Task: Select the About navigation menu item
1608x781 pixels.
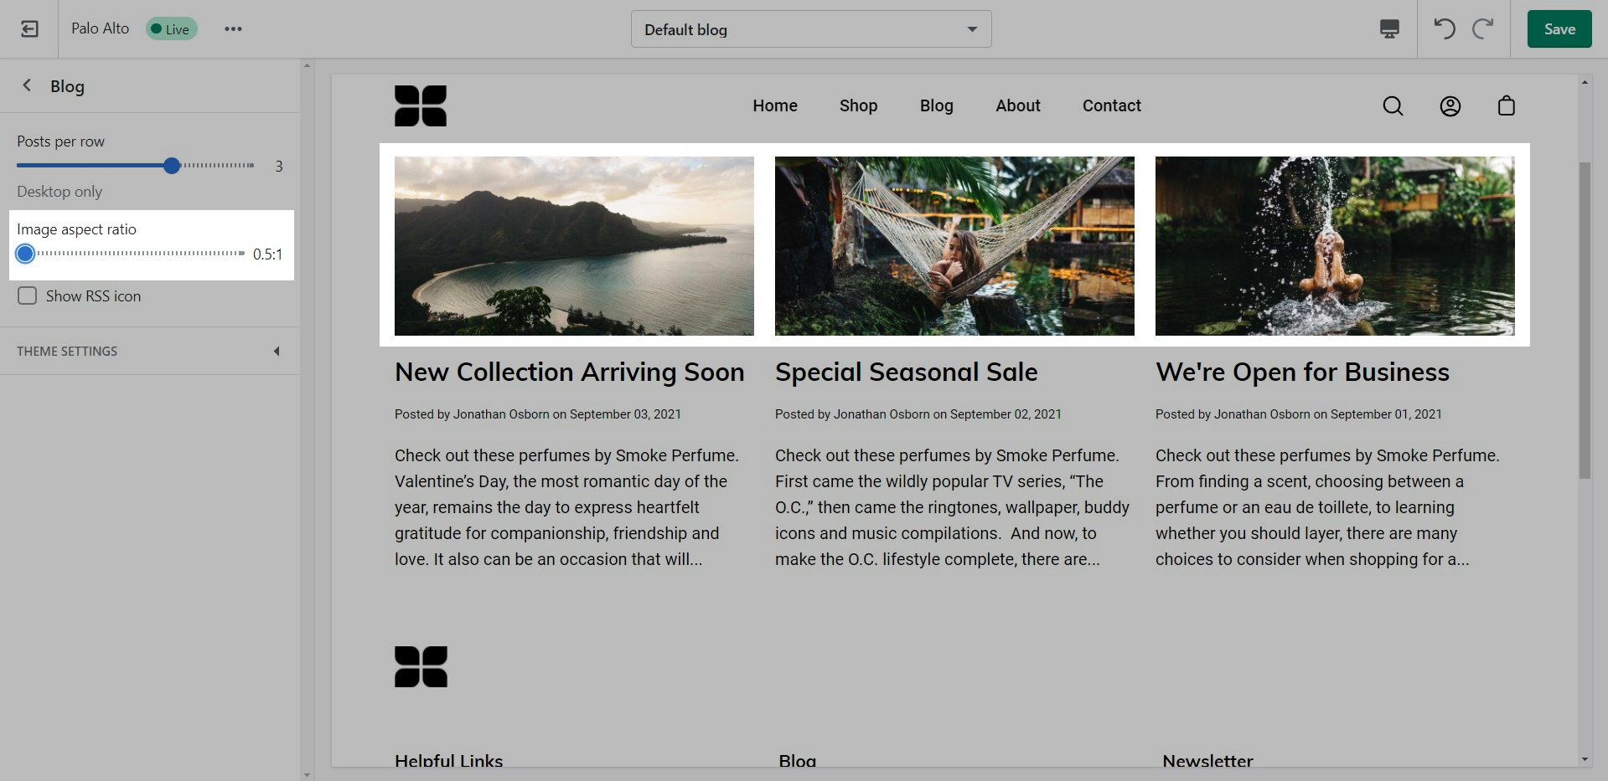Action: (1017, 106)
